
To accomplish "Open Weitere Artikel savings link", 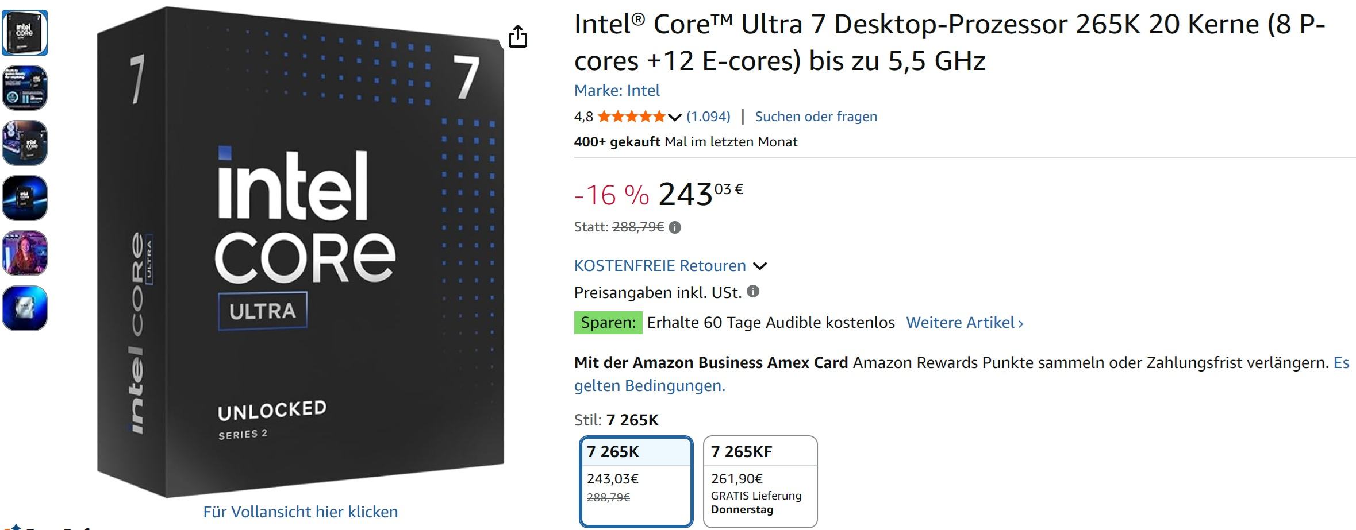I will (964, 323).
